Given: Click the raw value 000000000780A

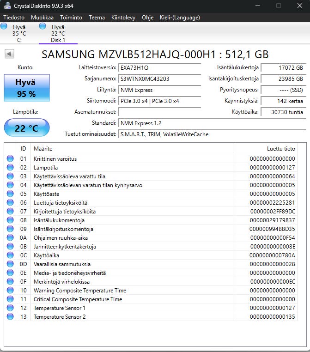Looking at the screenshot, I should (272, 255).
